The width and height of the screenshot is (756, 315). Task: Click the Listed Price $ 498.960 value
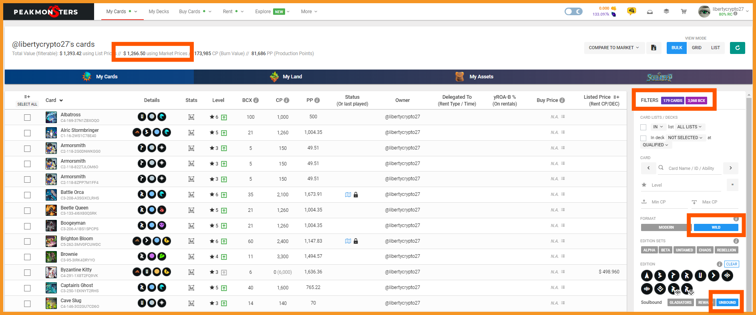609,272
